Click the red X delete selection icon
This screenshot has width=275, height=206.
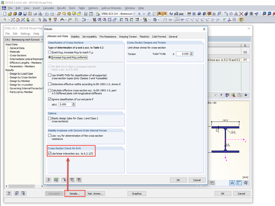pos(241,14)
